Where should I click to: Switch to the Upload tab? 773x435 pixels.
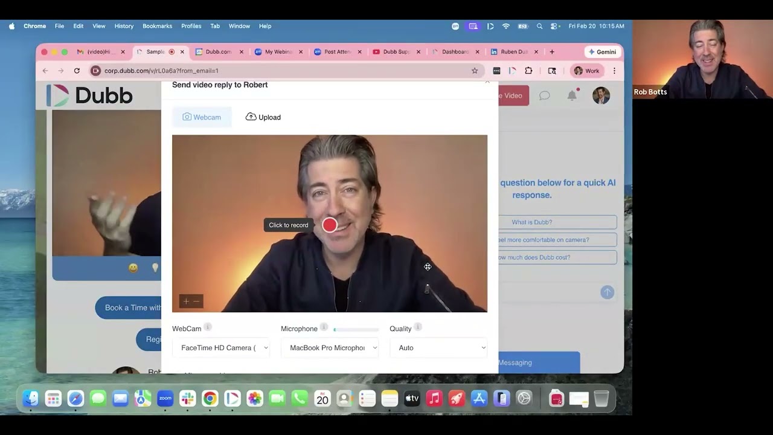point(263,117)
